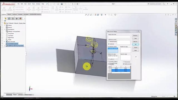
Task: Select the Partial preview radio button
Action: [x=123, y=64]
